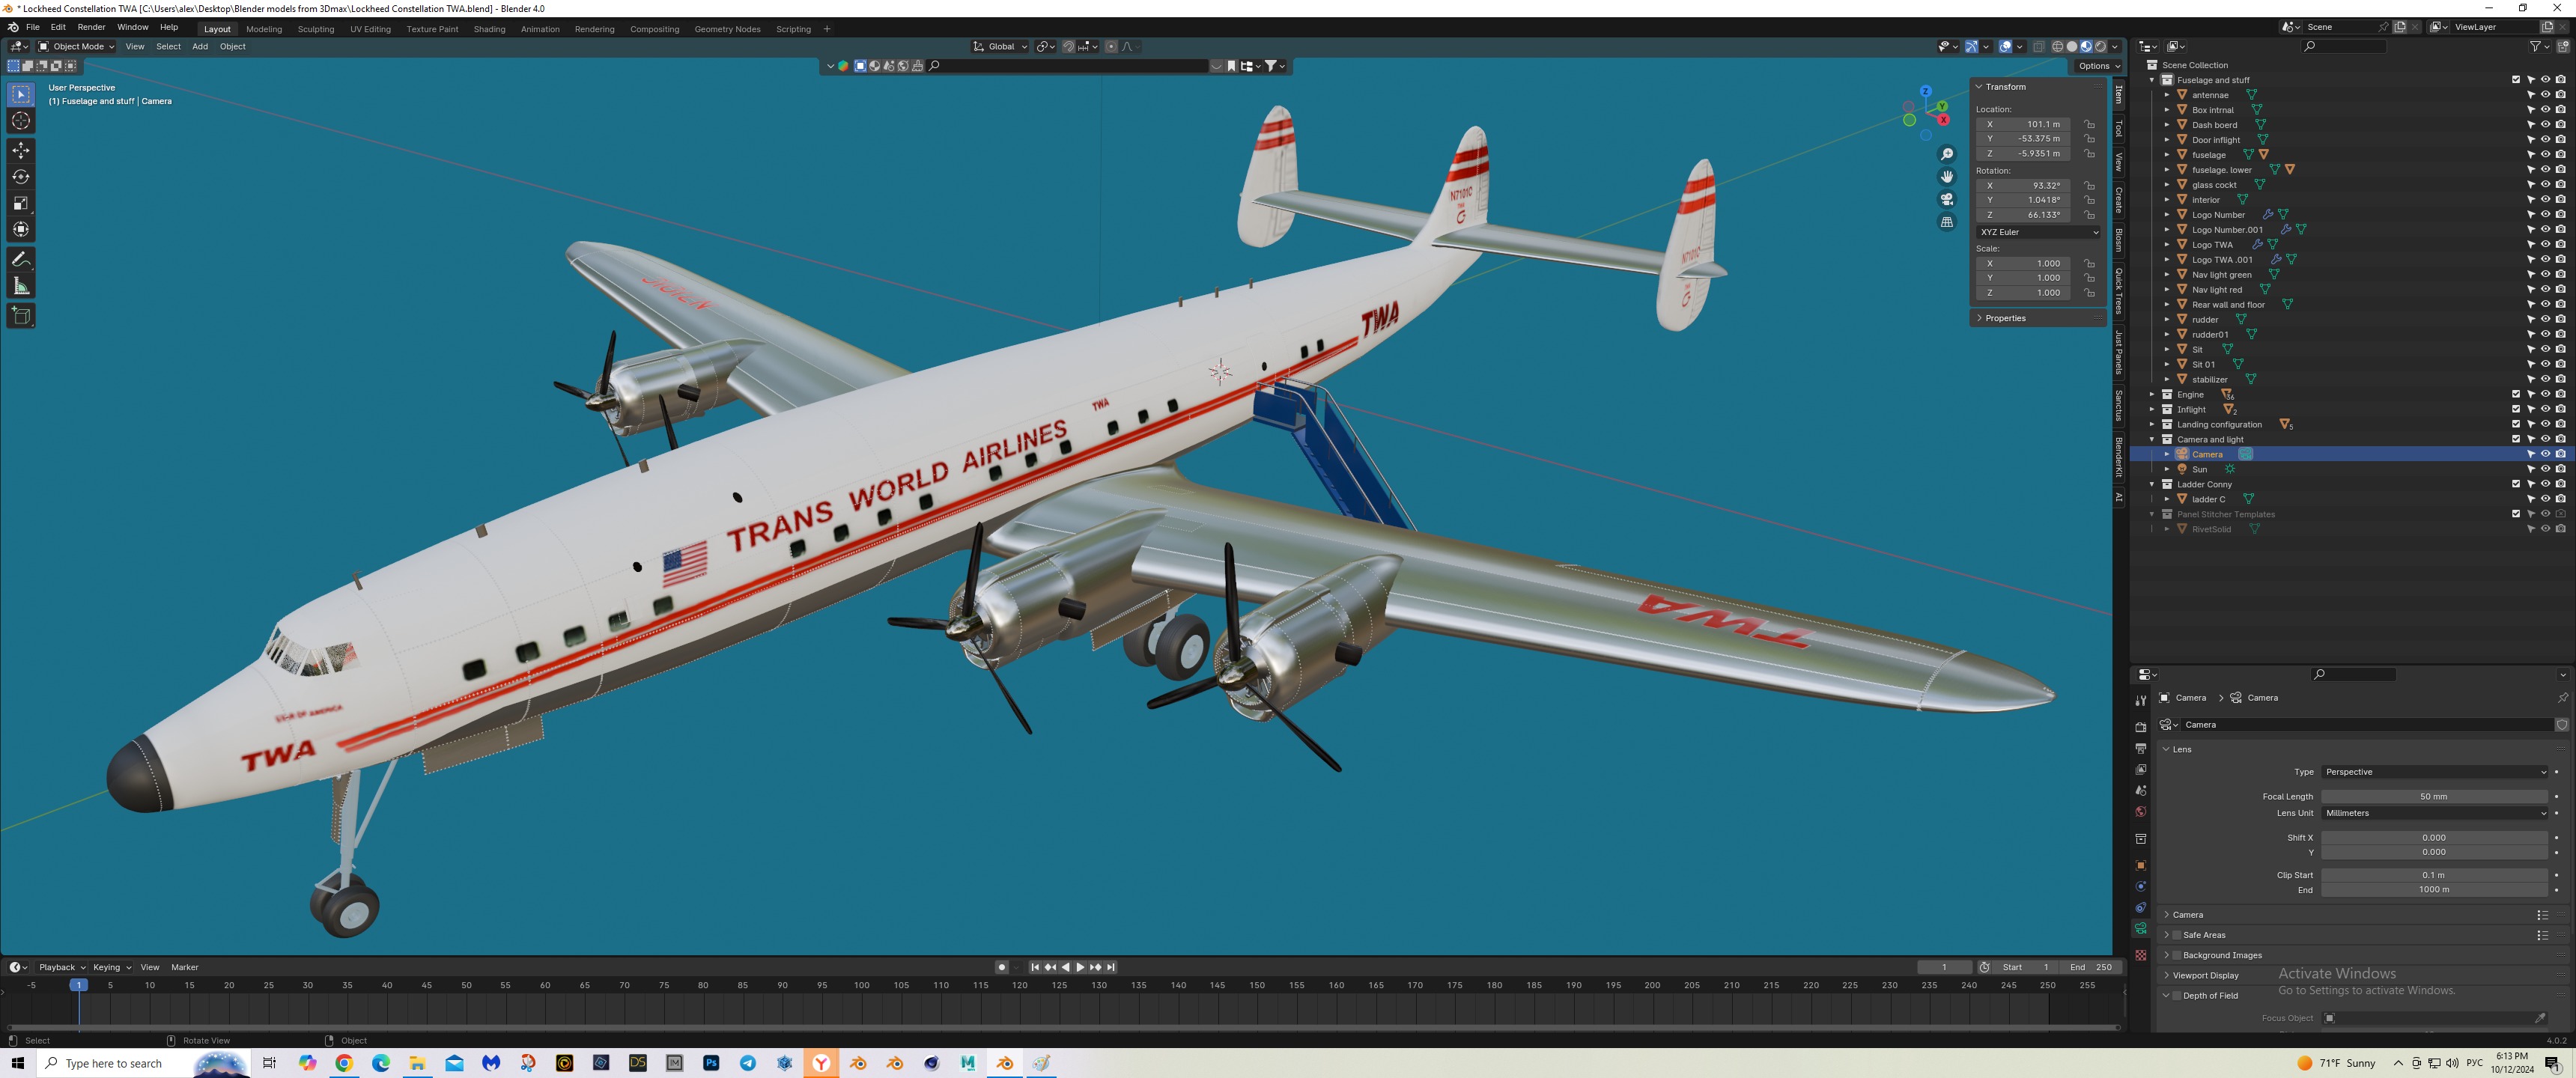Lock the Location X lock icon
The height and width of the screenshot is (1078, 2576).
tap(2089, 124)
